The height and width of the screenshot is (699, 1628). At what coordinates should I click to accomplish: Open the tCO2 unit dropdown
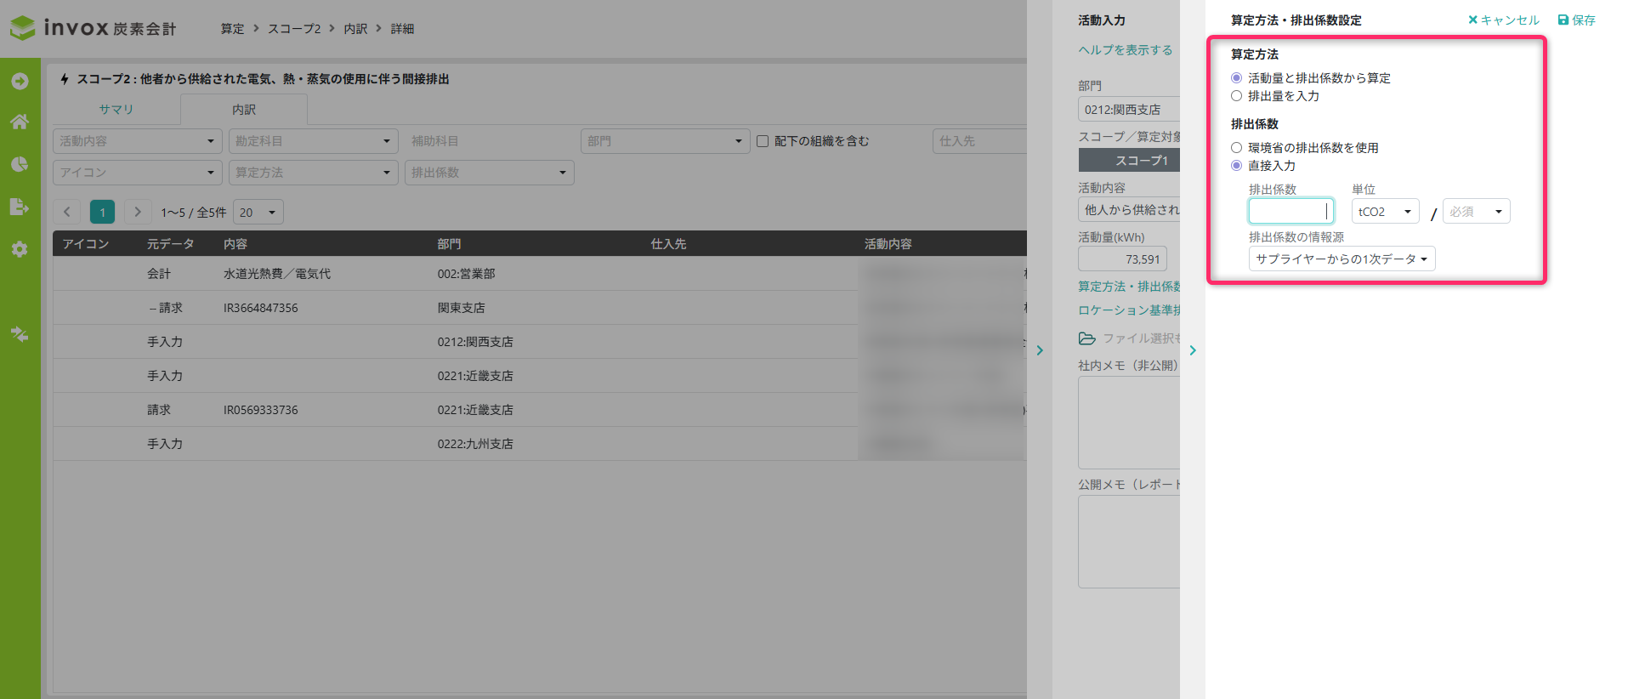(x=1386, y=211)
